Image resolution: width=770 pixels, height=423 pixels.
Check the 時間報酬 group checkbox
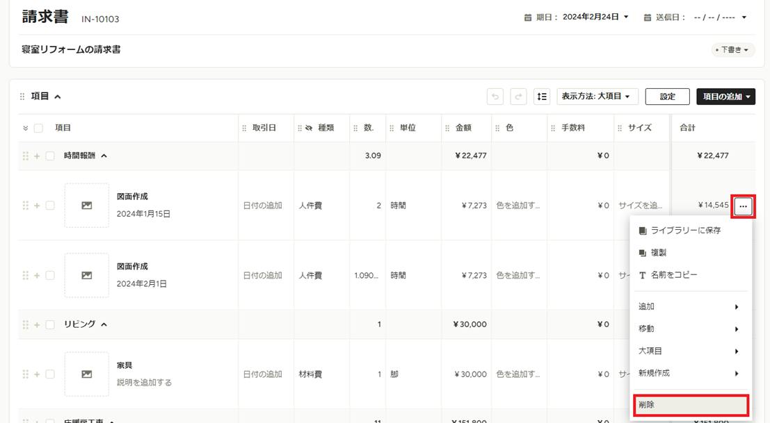pos(50,156)
